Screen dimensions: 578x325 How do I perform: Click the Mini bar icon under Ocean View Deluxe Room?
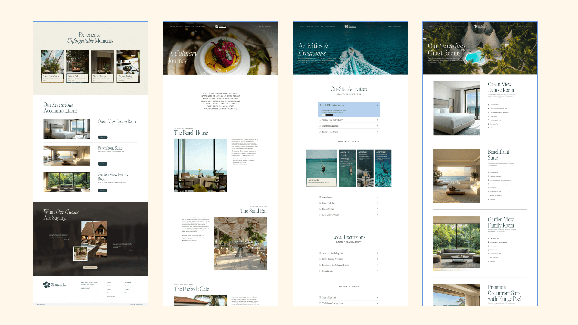click(489, 128)
